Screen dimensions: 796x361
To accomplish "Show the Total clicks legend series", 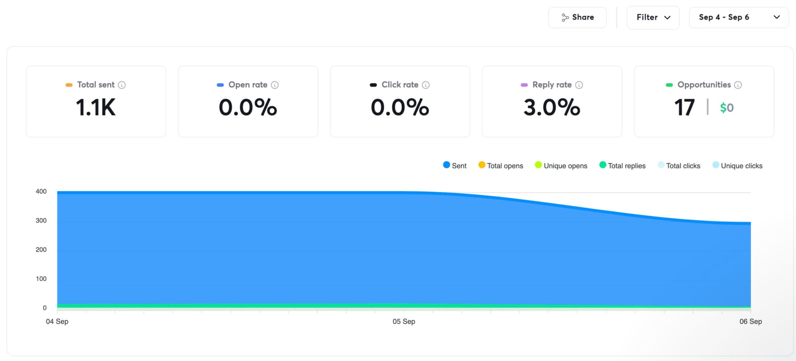I will pyautogui.click(x=679, y=166).
